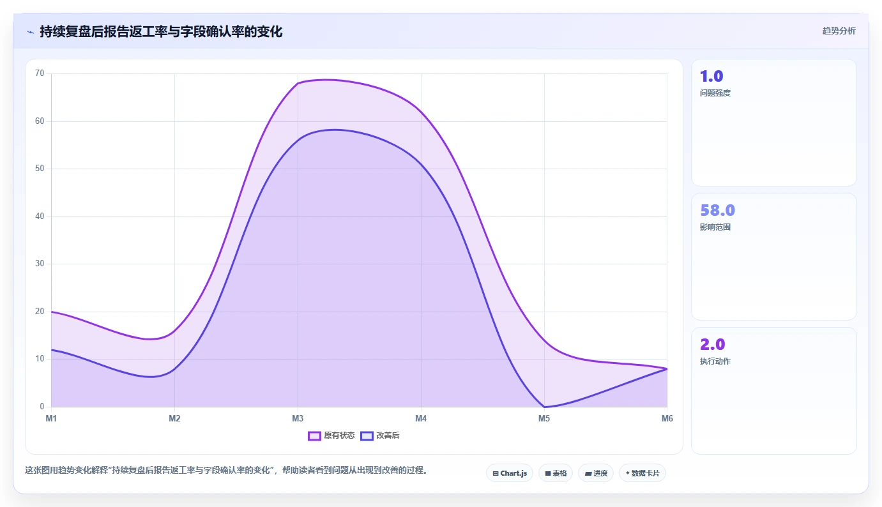
Task: Click the M1 x-axis label
Action: click(51, 418)
